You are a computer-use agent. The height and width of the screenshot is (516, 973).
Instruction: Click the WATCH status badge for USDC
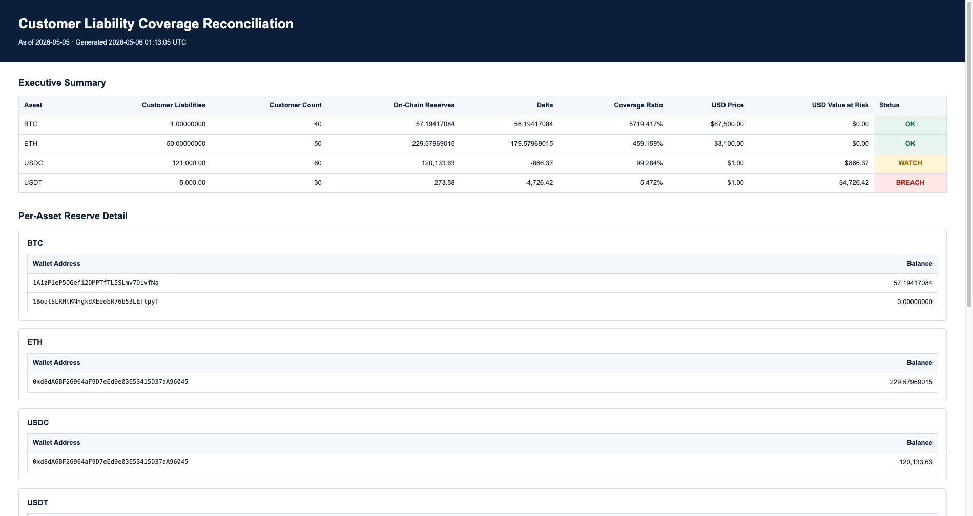click(x=910, y=163)
